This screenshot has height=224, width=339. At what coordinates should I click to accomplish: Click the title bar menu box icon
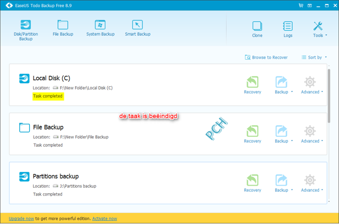(310, 5)
